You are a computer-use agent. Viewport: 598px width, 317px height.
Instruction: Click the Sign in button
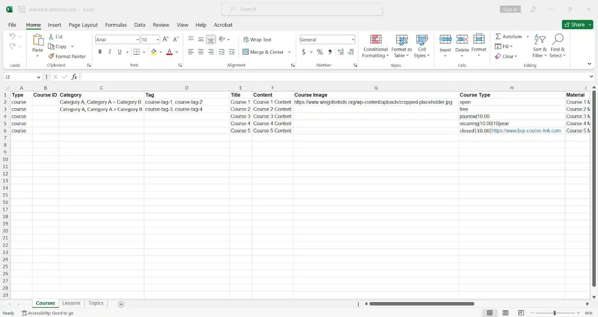pyautogui.click(x=510, y=9)
